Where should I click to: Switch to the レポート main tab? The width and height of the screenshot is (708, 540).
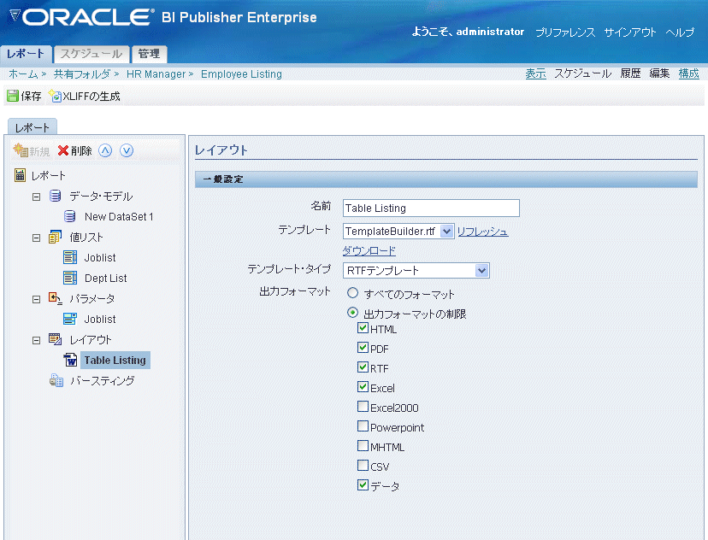(x=27, y=54)
